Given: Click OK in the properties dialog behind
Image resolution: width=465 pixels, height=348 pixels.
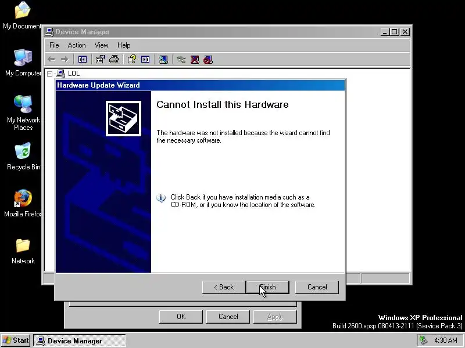Looking at the screenshot, I should point(181,317).
